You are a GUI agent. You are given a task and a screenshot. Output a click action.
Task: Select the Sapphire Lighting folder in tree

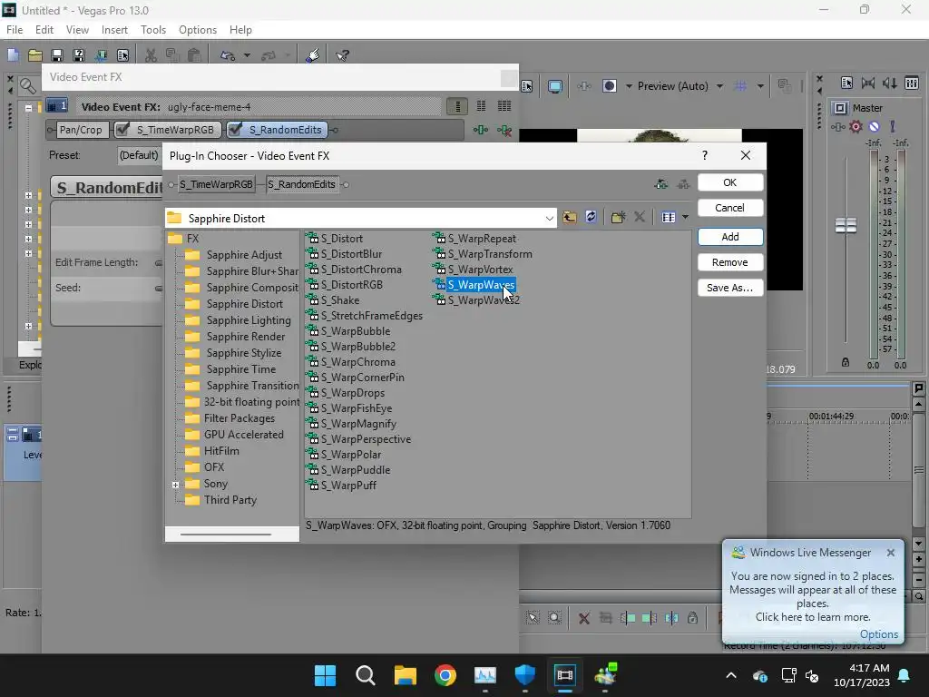tap(249, 320)
